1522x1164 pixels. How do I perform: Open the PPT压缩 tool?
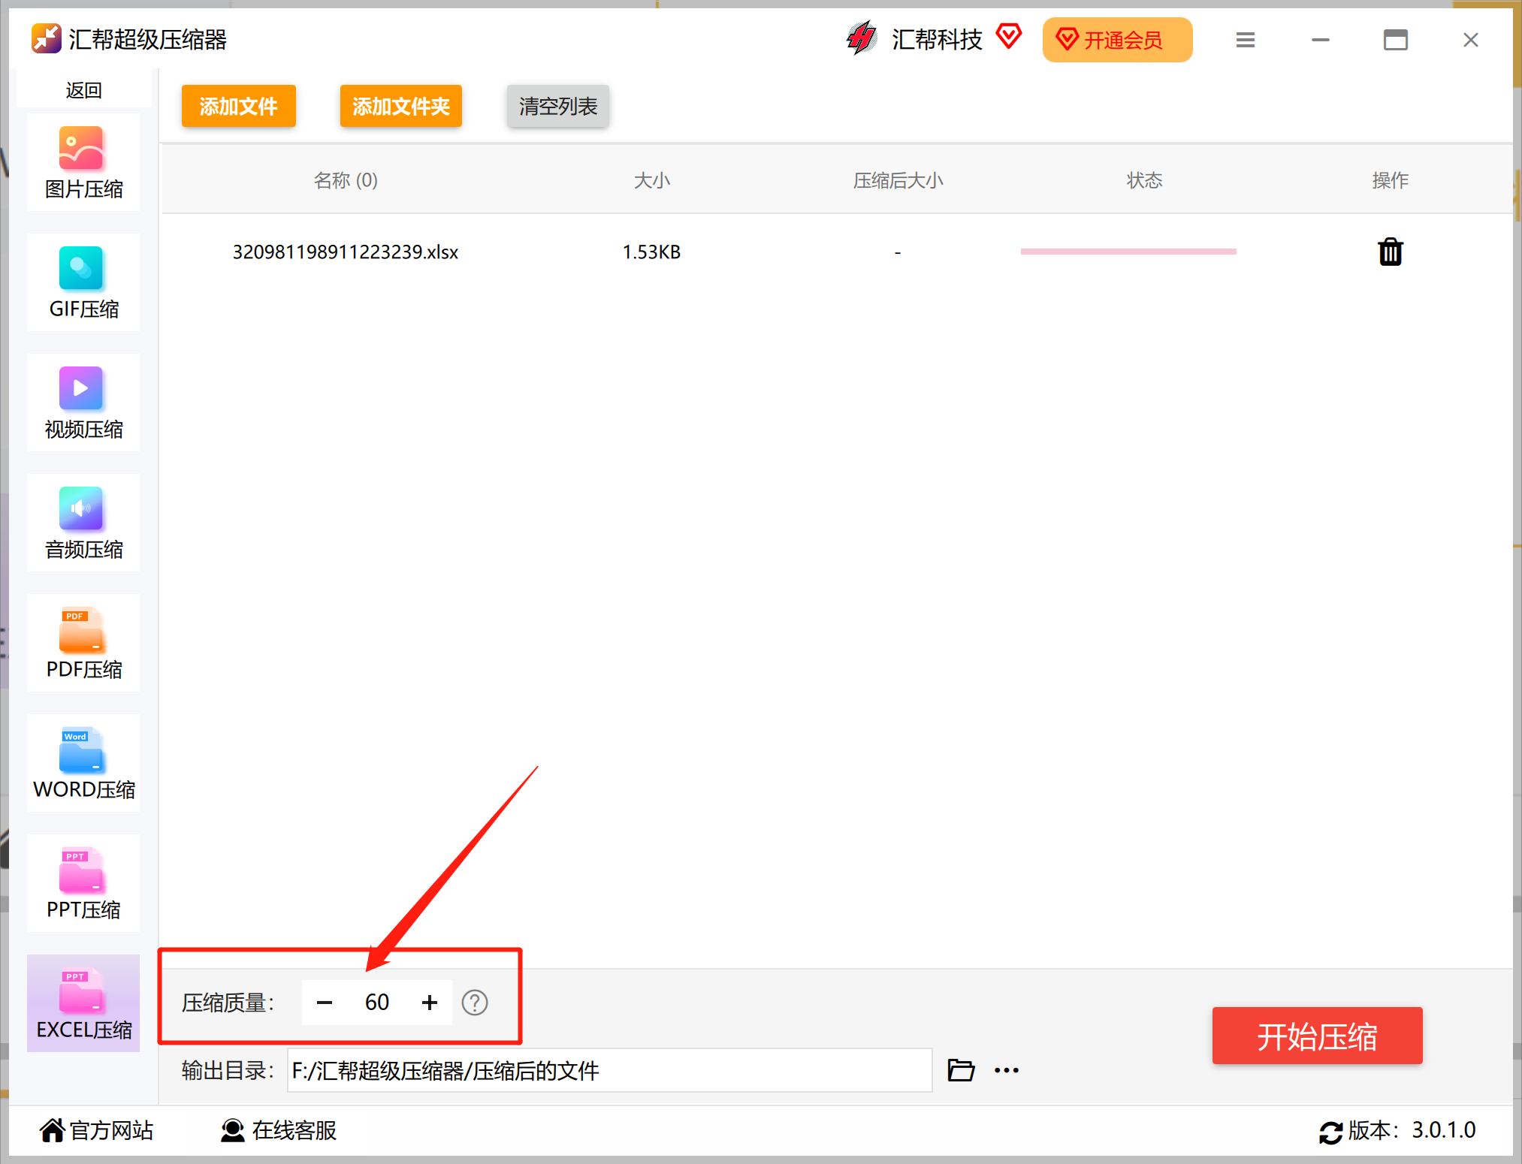click(x=83, y=883)
